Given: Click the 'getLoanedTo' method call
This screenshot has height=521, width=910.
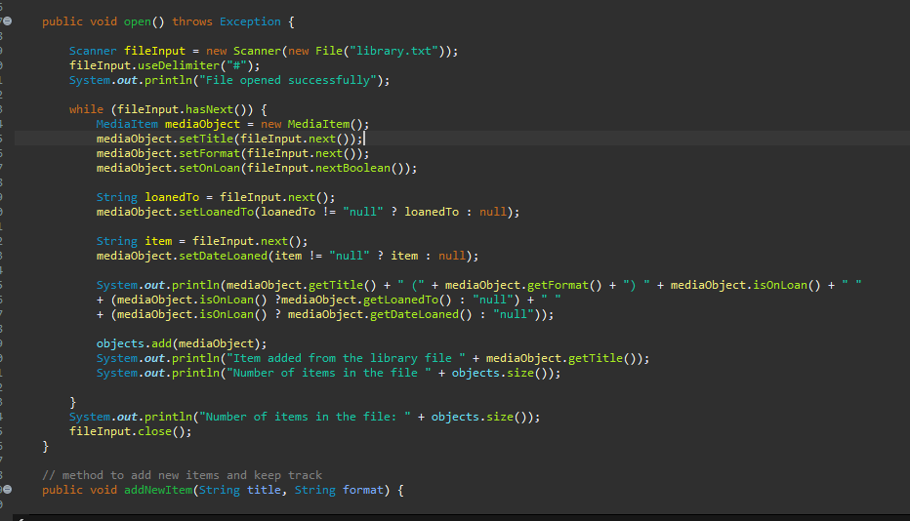Looking at the screenshot, I should (x=400, y=300).
